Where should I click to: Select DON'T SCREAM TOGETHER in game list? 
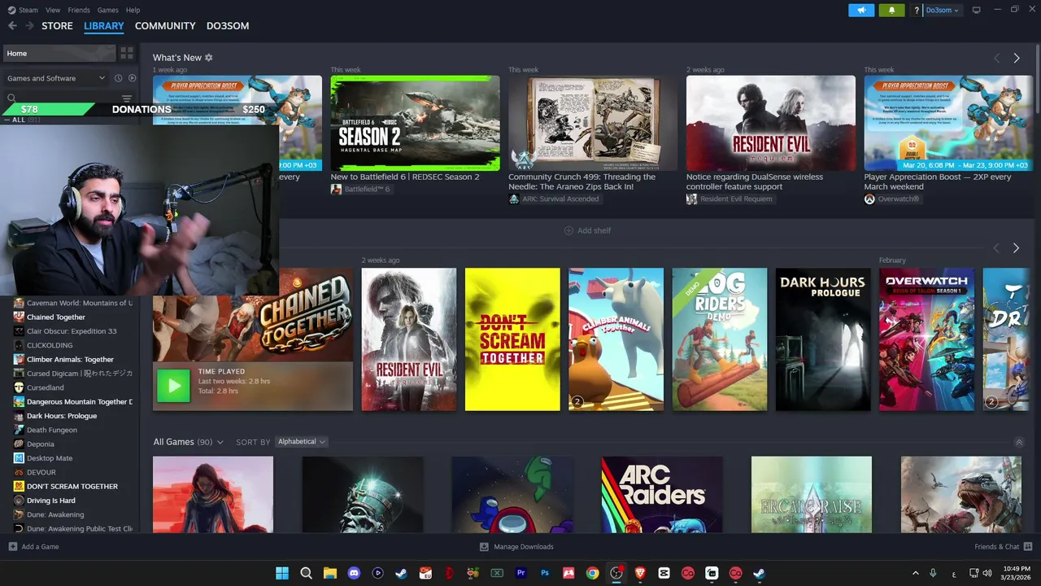coord(72,486)
